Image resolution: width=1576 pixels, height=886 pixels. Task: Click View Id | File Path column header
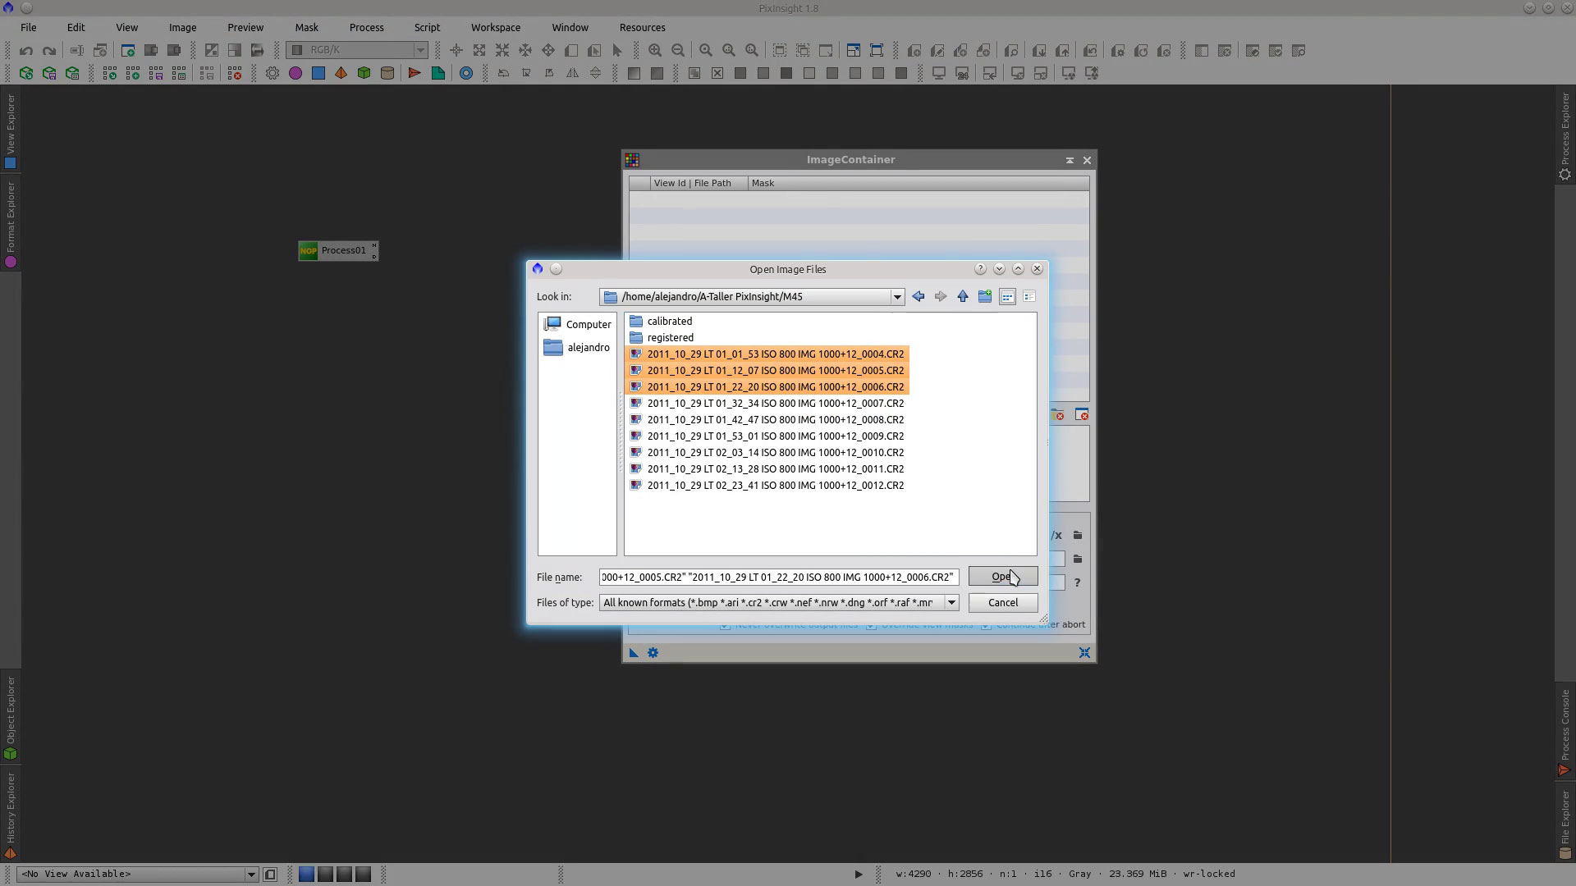699,184
